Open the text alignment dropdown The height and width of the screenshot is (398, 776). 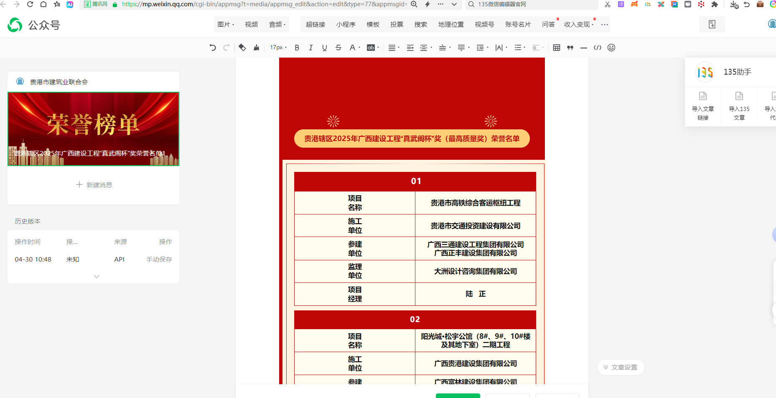click(x=394, y=48)
